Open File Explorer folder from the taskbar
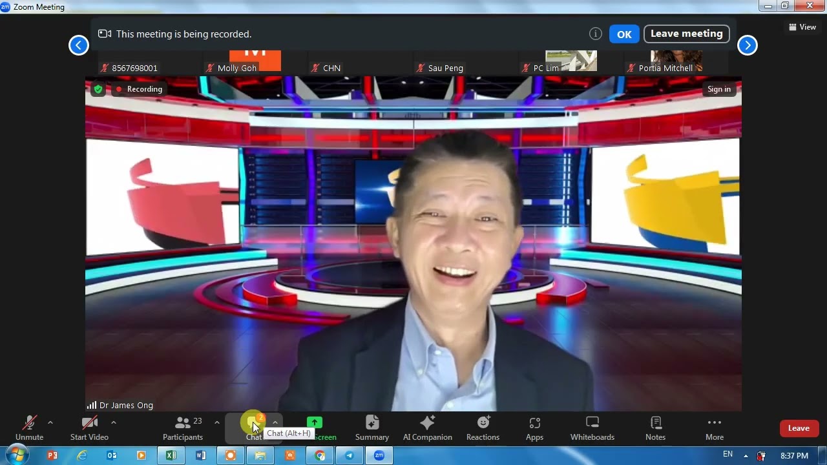The width and height of the screenshot is (827, 465). coord(260,455)
